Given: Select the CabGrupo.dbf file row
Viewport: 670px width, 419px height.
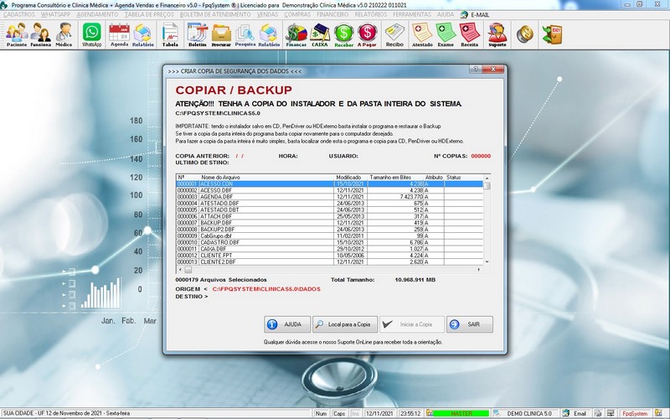Looking at the screenshot, I should pyautogui.click(x=329, y=236).
